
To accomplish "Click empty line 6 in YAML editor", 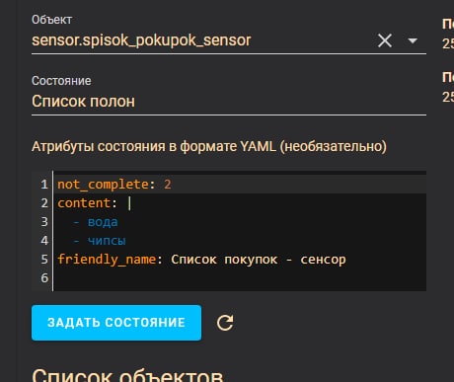I will pos(241,278).
